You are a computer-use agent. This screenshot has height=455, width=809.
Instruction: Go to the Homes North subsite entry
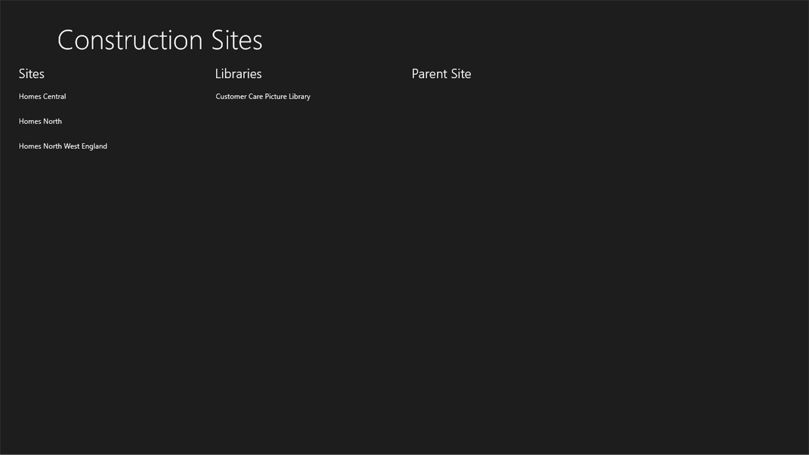tap(40, 121)
